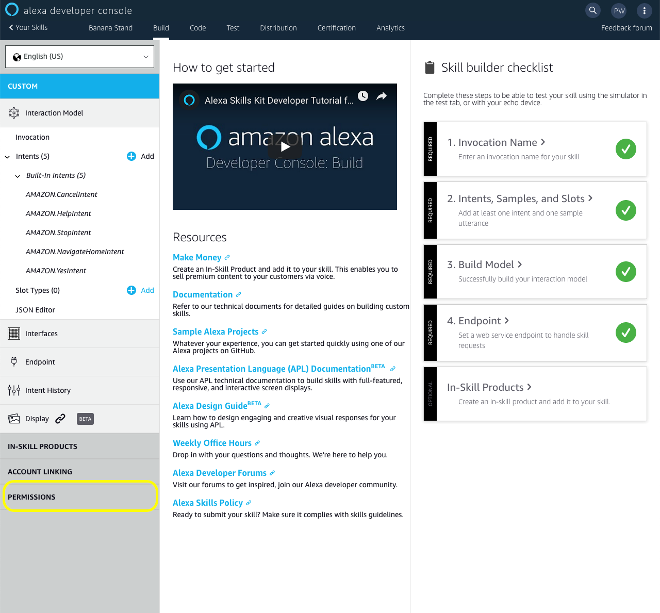Go back to Your Skills
Screen dimensions: 660x613
coord(28,27)
